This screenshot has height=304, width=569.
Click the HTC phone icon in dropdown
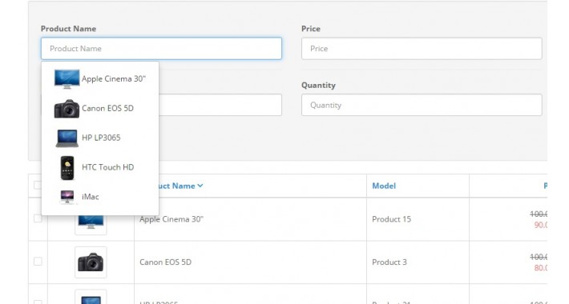pos(67,168)
